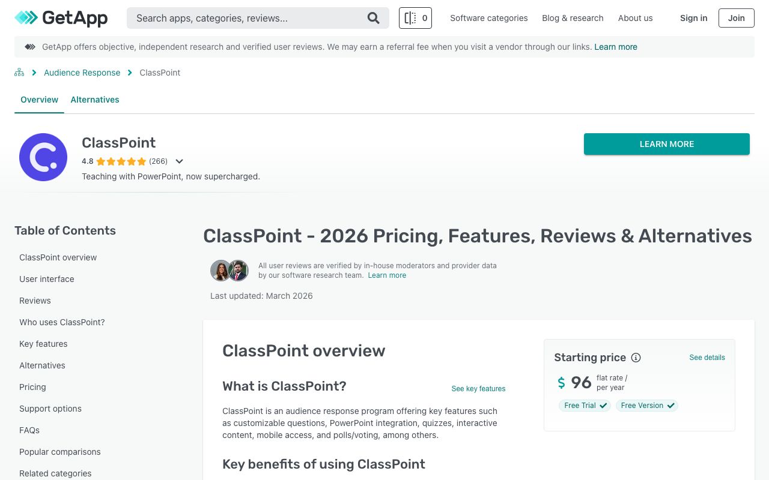Click the Free Trial badge
Image resolution: width=769 pixels, height=480 pixels.
point(585,406)
